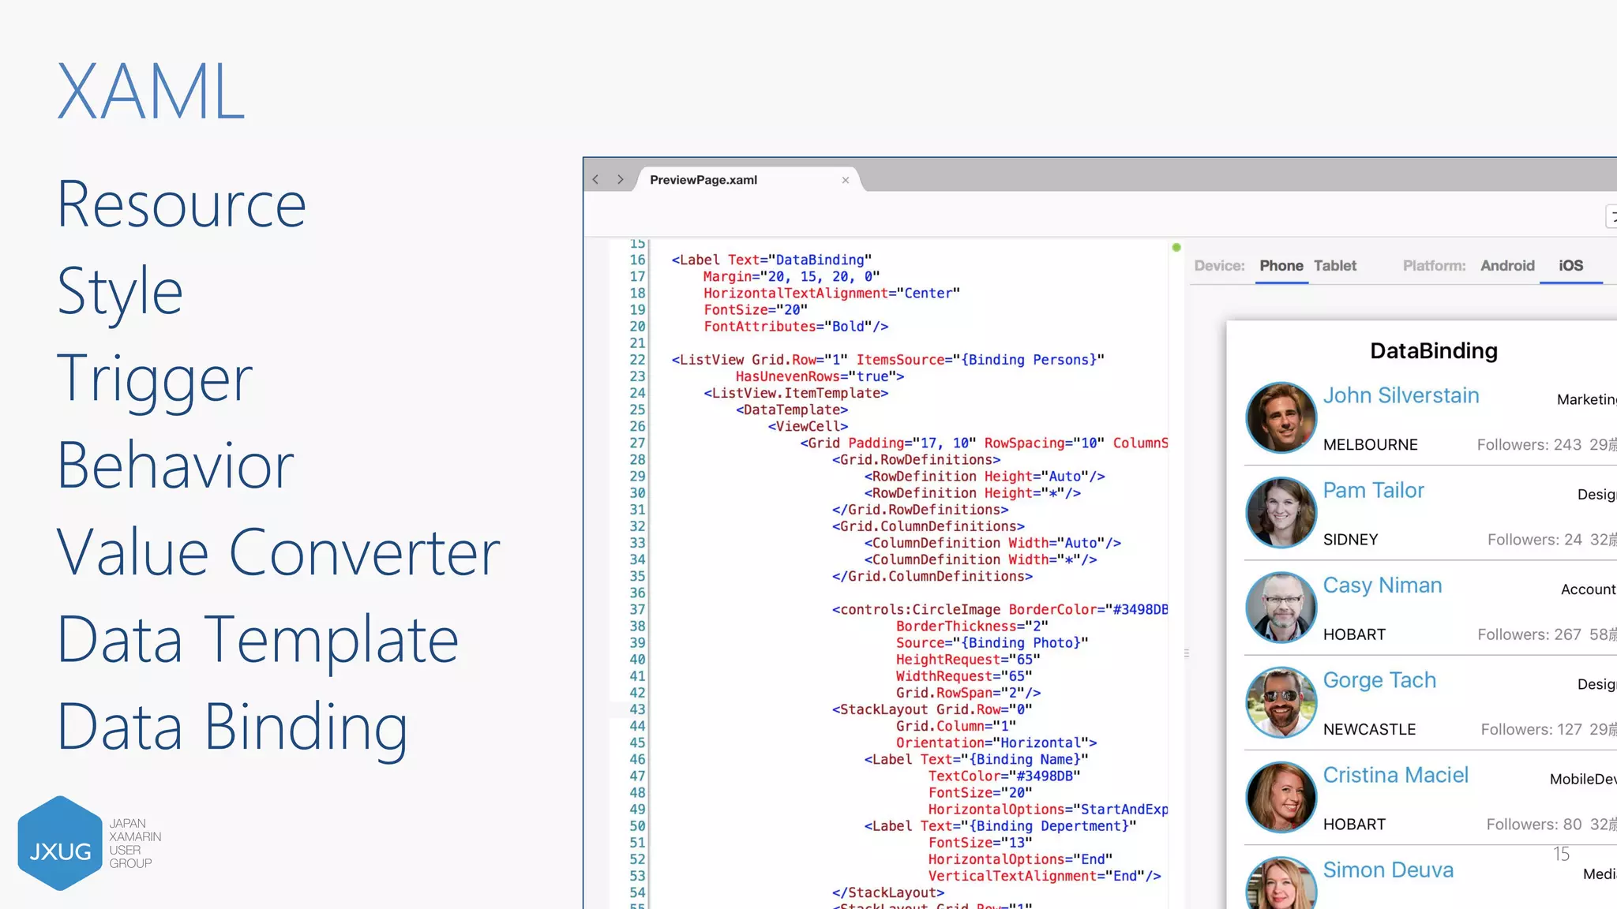Click the forward navigation arrow in tab bar
Viewport: 1617px width, 909px height.
pos(621,180)
